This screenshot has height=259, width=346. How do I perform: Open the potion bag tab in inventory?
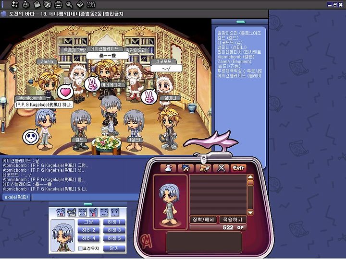(x=168, y=168)
